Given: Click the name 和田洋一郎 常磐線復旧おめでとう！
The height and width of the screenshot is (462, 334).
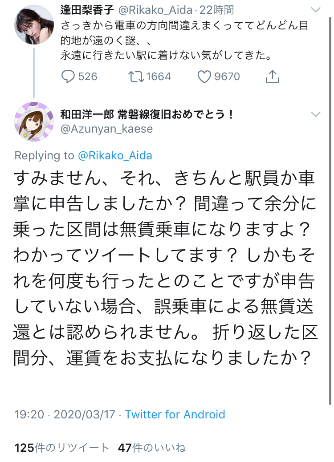Looking at the screenshot, I should pyautogui.click(x=147, y=114).
